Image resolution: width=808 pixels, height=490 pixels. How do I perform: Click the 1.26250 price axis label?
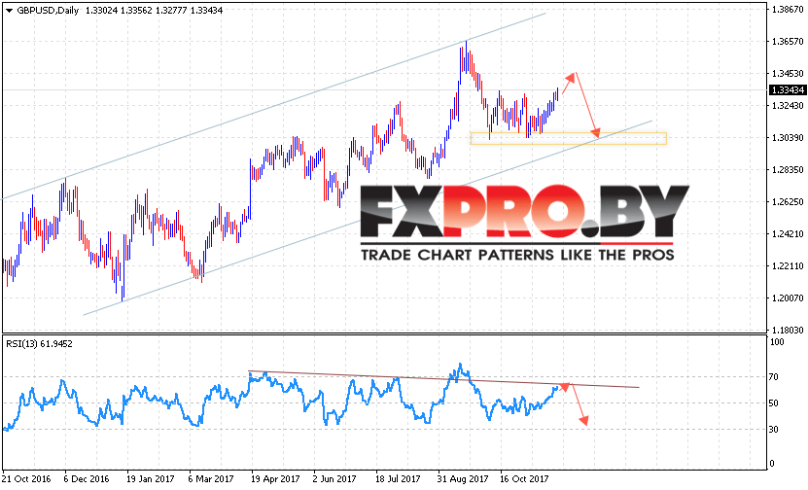pos(788,202)
